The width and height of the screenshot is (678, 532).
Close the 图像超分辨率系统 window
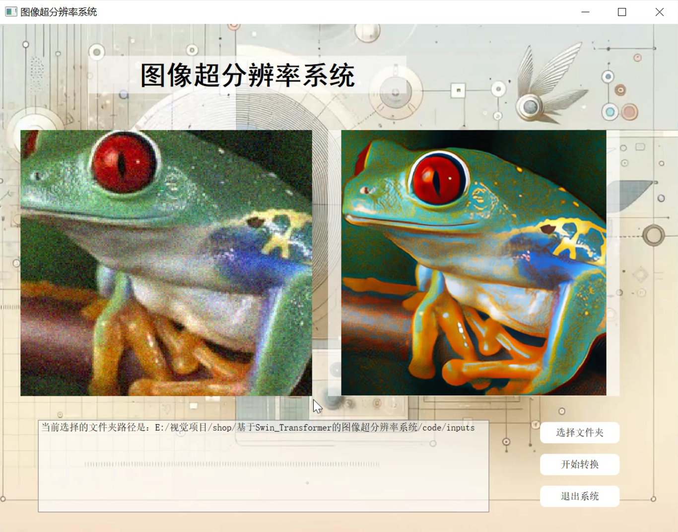coord(659,12)
